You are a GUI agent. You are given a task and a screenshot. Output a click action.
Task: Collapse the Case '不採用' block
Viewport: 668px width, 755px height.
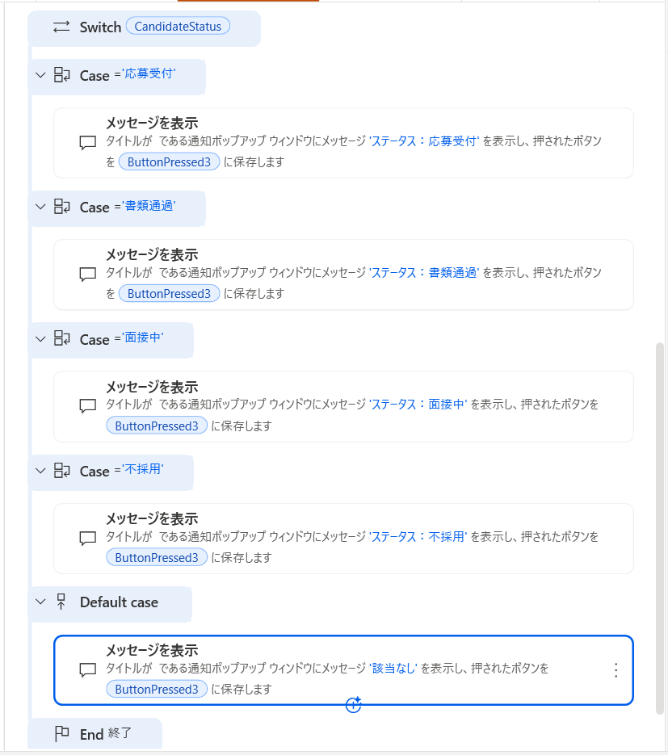[40, 471]
